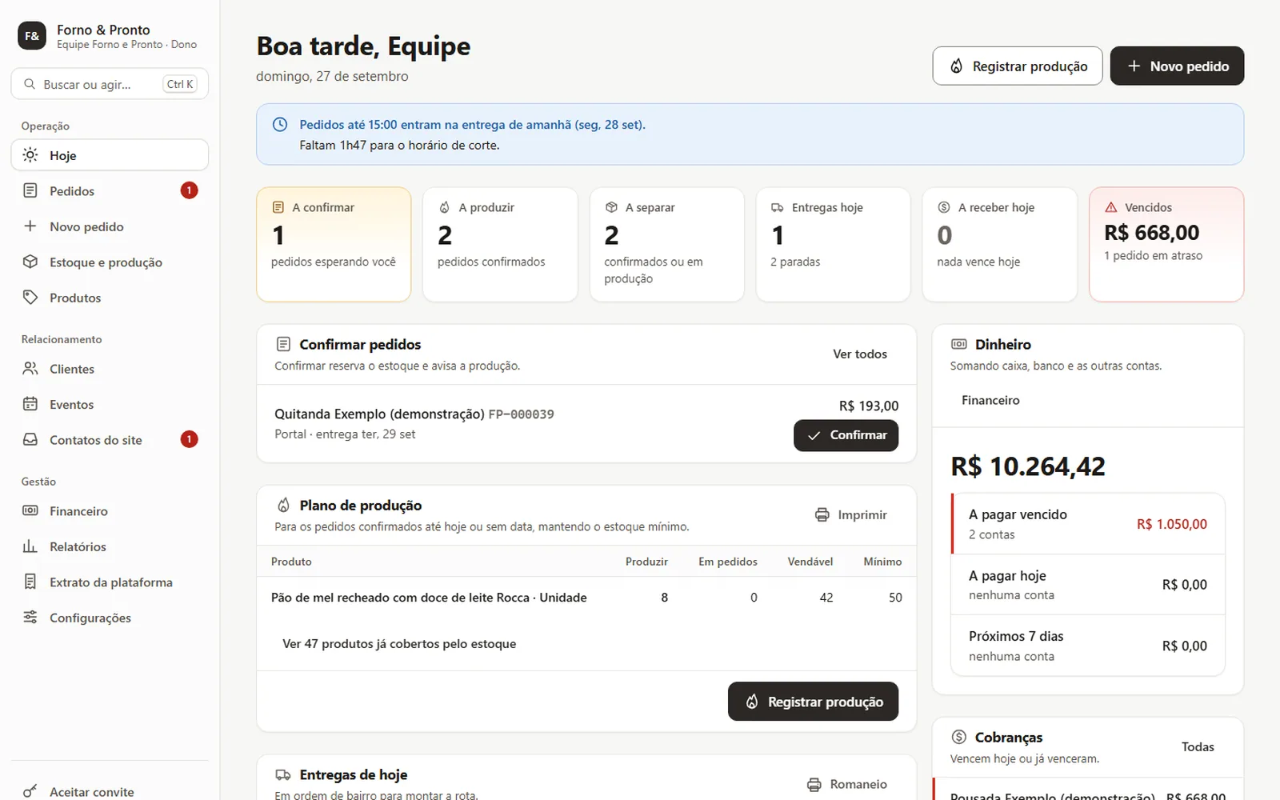The height and width of the screenshot is (800, 1280).
Task: Open the Entregas hoje summary card
Action: (833, 244)
